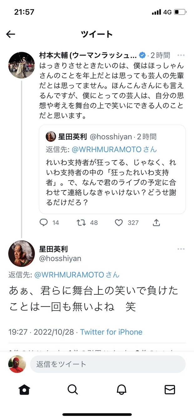Tap your avatar beside the reply field

point(17,364)
